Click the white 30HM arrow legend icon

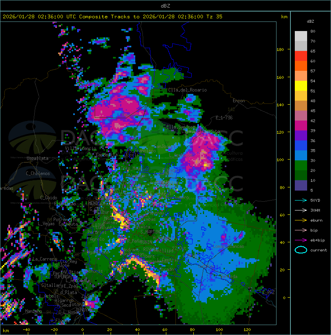point(301,210)
